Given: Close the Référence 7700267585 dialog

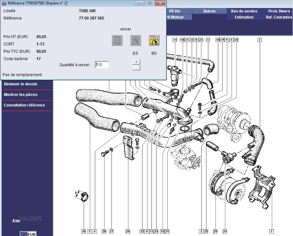Looking at the screenshot, I should pyautogui.click(x=160, y=3).
